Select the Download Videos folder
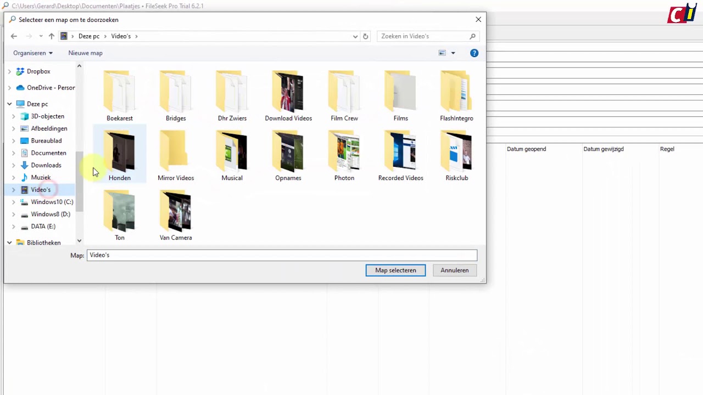 tap(288, 96)
